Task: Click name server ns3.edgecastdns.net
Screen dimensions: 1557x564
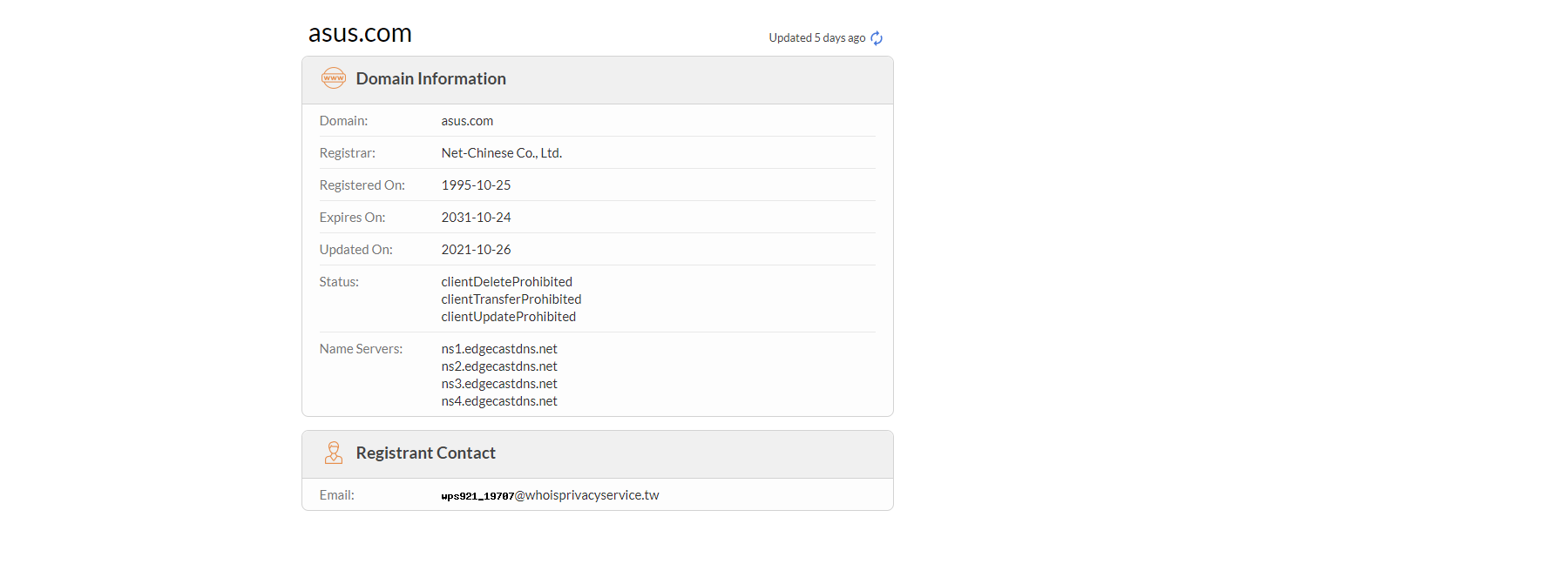Action: 499,384
